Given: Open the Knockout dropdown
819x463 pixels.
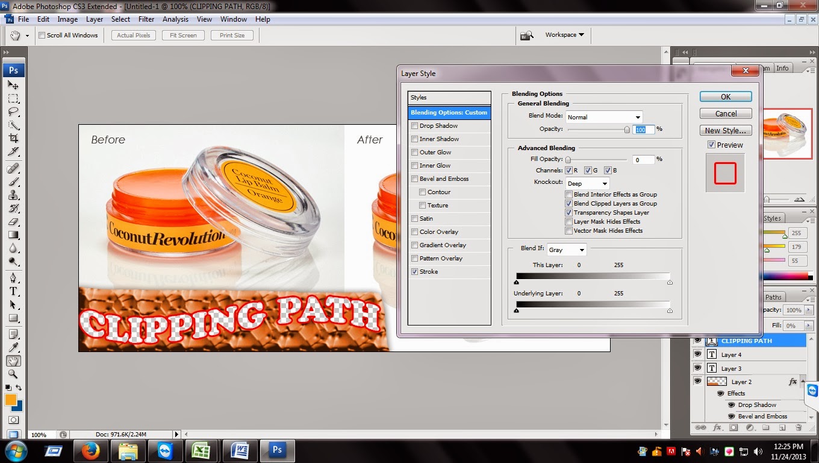Looking at the screenshot, I should (x=588, y=183).
